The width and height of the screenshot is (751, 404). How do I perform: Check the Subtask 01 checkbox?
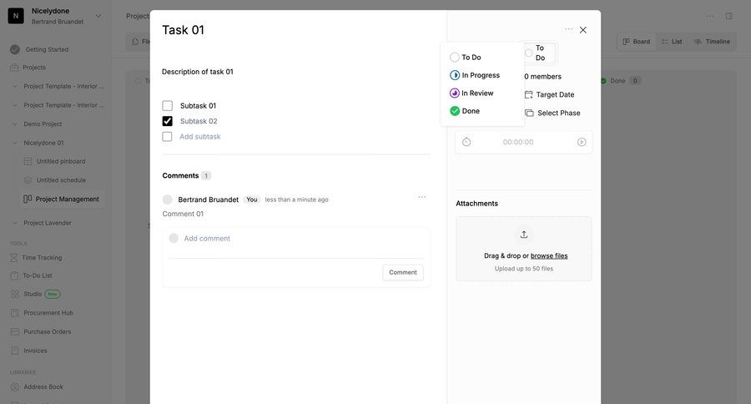pos(167,105)
